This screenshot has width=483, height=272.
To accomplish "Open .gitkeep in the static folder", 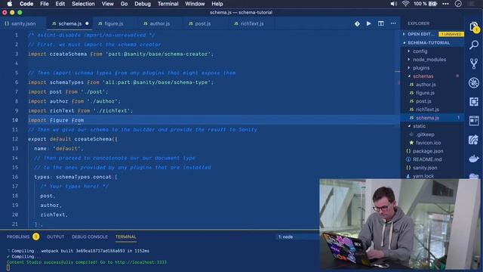I will pos(425,134).
